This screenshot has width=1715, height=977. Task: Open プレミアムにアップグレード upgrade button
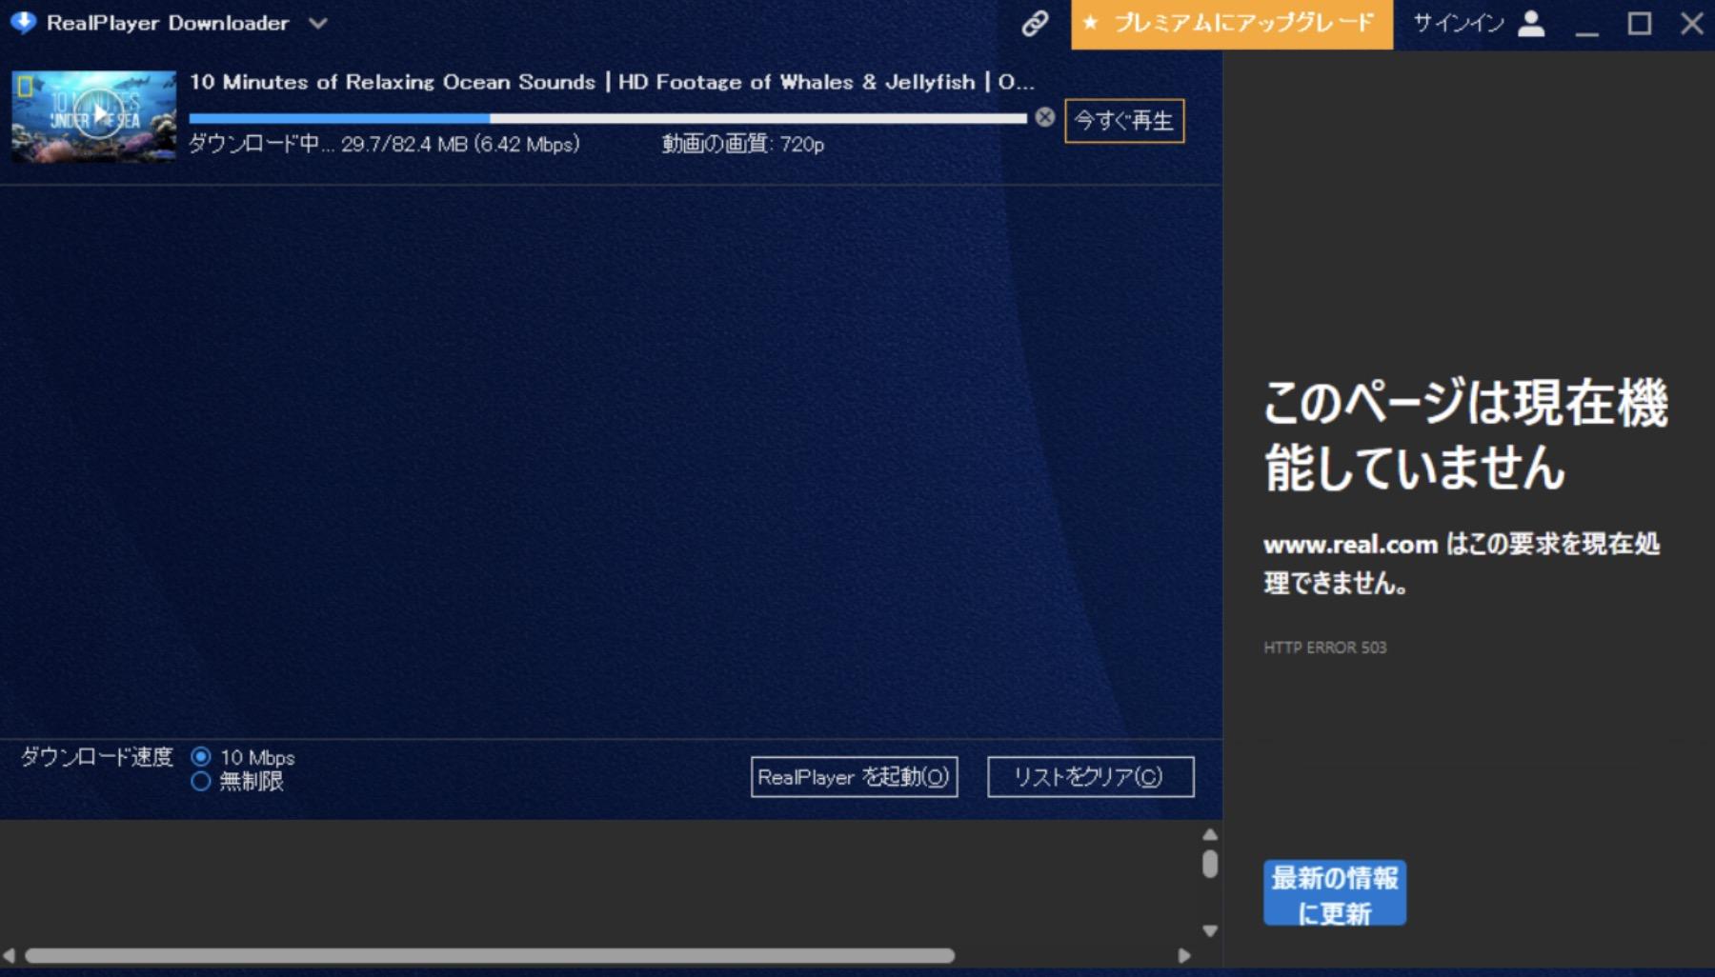click(x=1232, y=24)
